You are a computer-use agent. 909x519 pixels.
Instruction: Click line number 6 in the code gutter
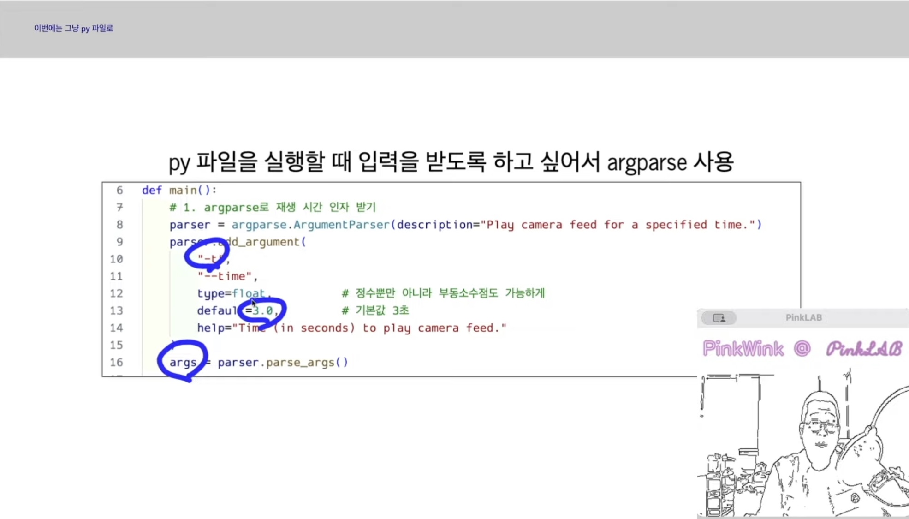tap(119, 190)
